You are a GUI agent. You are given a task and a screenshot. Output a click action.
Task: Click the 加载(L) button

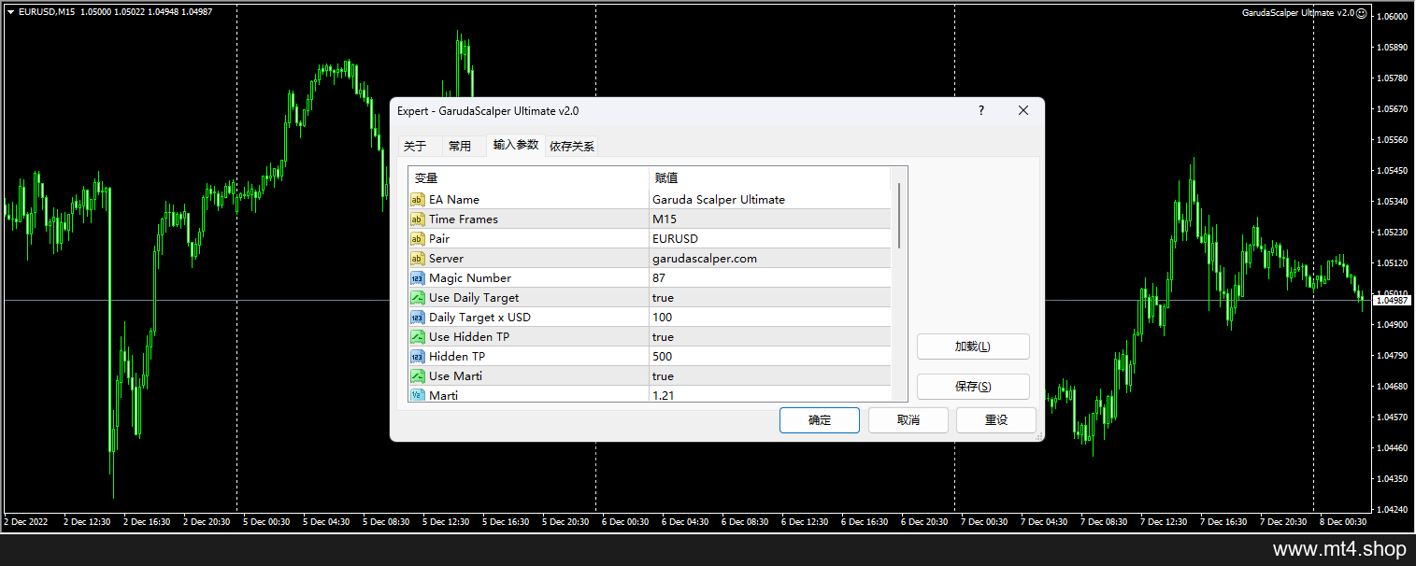pyautogui.click(x=973, y=347)
